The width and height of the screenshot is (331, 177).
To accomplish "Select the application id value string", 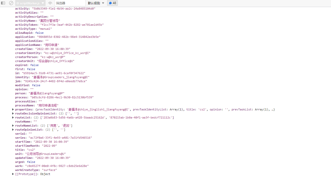I will tap(69, 37).
